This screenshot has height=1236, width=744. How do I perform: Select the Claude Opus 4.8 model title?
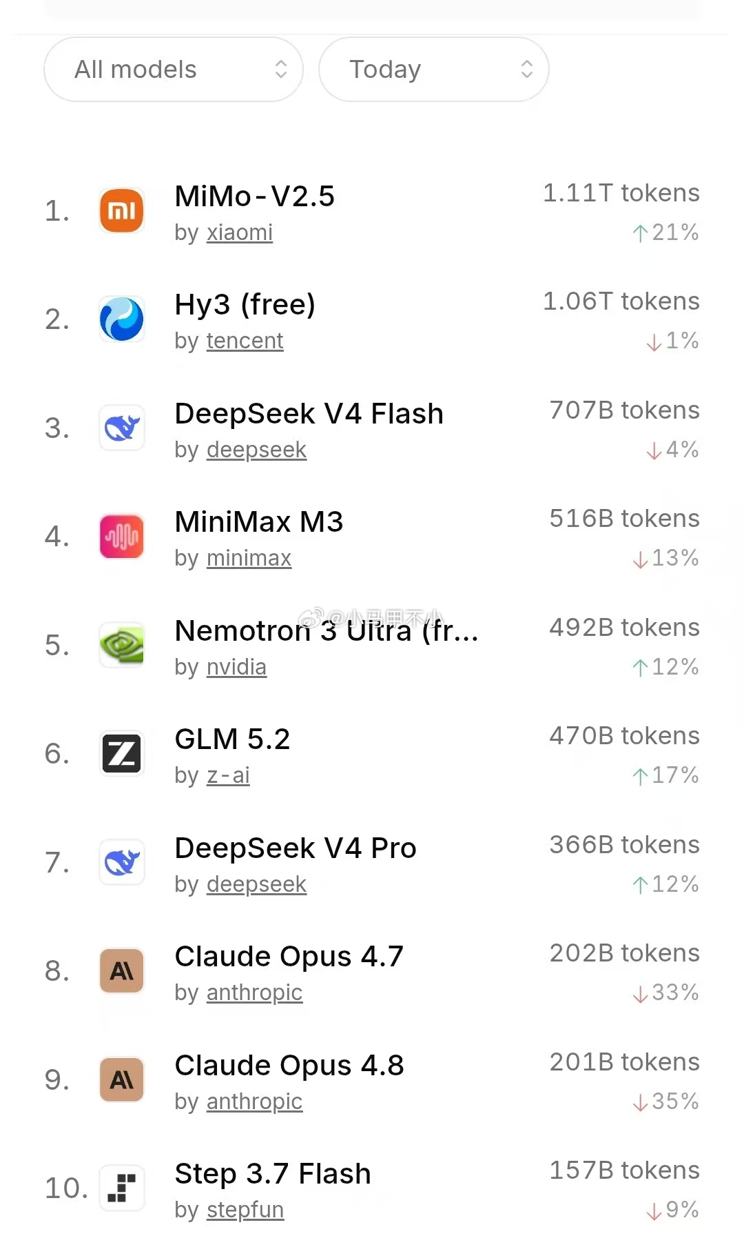(289, 1066)
